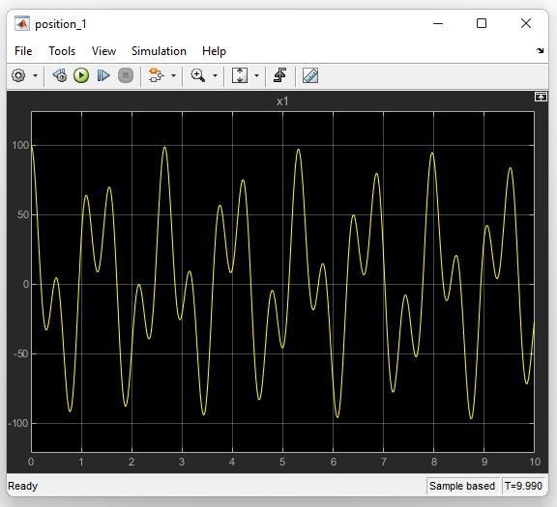Image resolution: width=557 pixels, height=507 pixels.
Task: Expand the Configuration Properties dropdown arrow
Action: tap(35, 75)
